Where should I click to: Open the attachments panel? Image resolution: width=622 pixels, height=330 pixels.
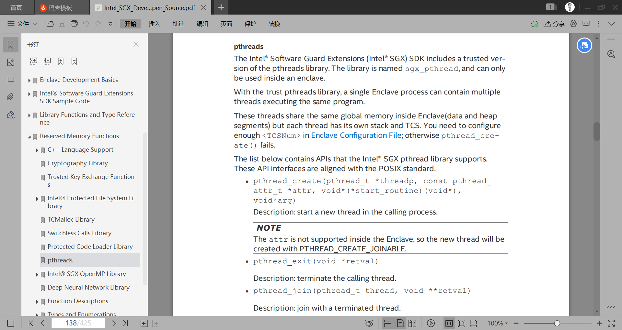10,97
